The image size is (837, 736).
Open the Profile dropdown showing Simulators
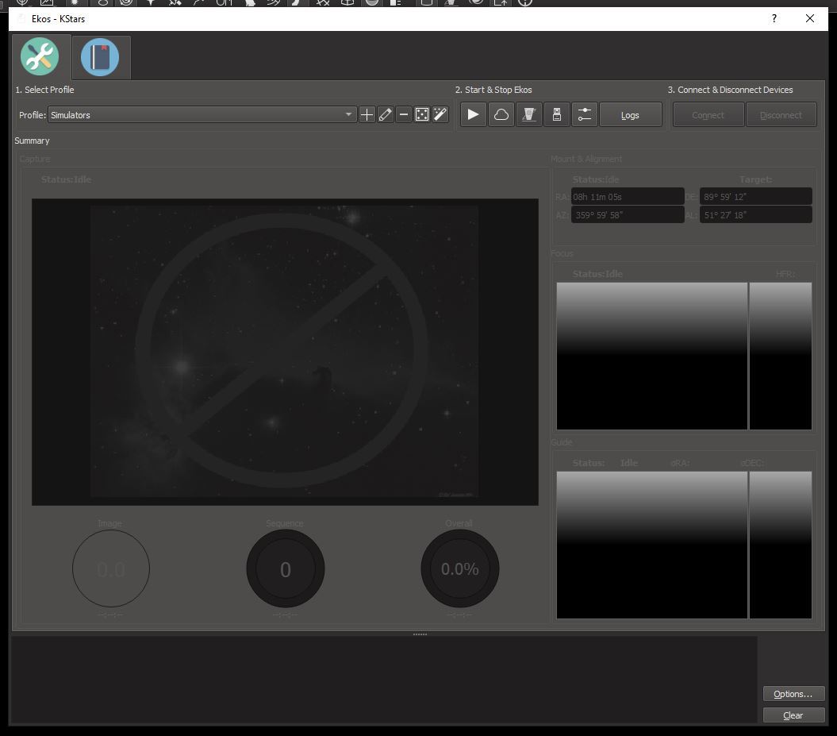(202, 115)
